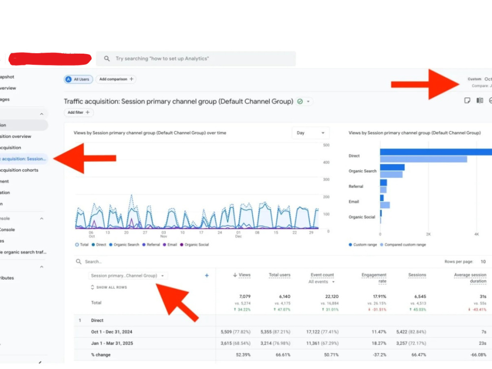Screen dimensions: 492x369
Task: Click Add comparison button
Action: pyautogui.click(x=116, y=79)
